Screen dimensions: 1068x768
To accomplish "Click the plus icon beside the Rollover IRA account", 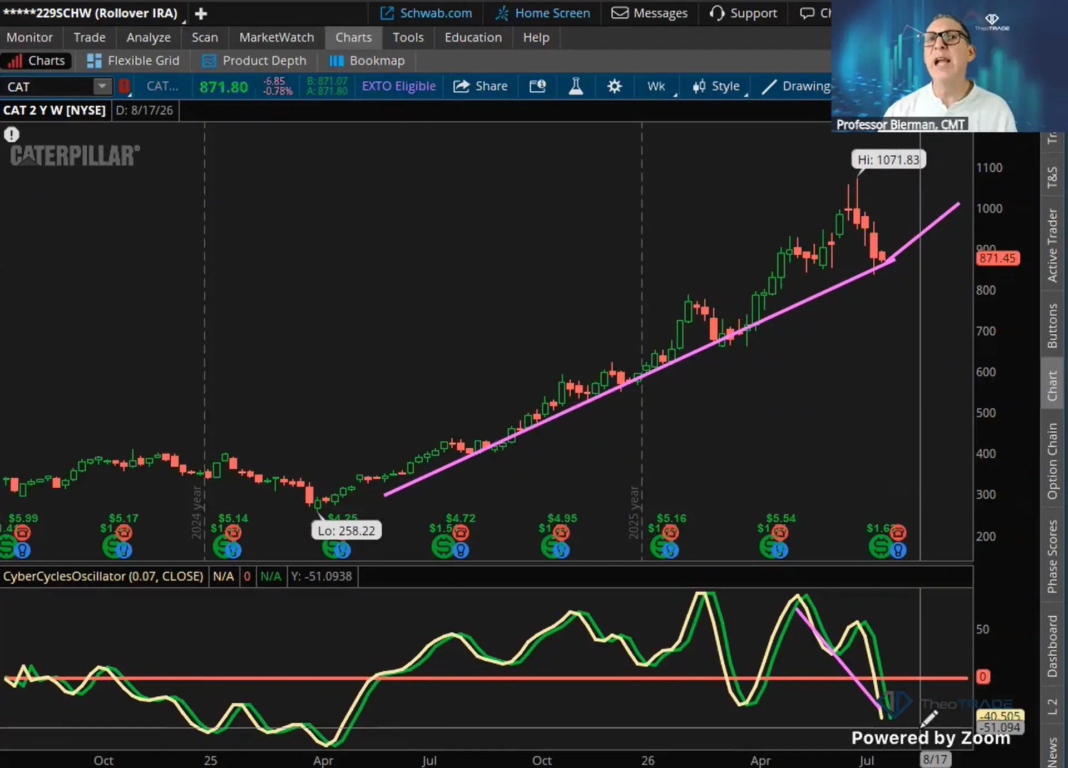I will click(x=201, y=13).
